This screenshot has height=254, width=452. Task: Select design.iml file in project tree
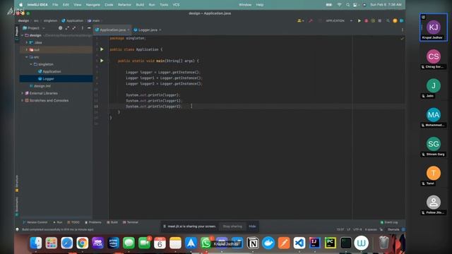point(42,86)
